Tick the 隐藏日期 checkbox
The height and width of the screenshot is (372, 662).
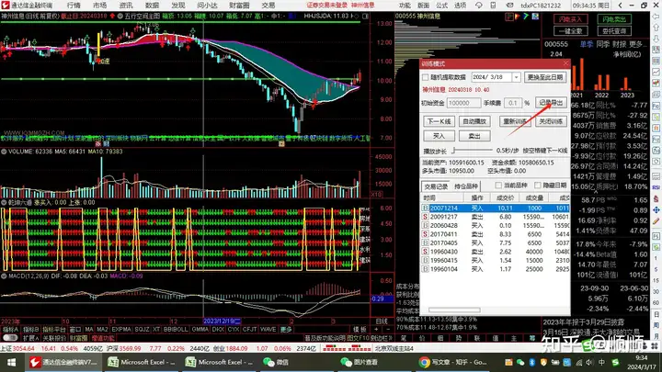(538, 186)
